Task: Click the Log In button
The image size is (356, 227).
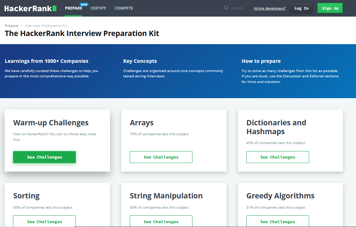Action: click(x=301, y=8)
